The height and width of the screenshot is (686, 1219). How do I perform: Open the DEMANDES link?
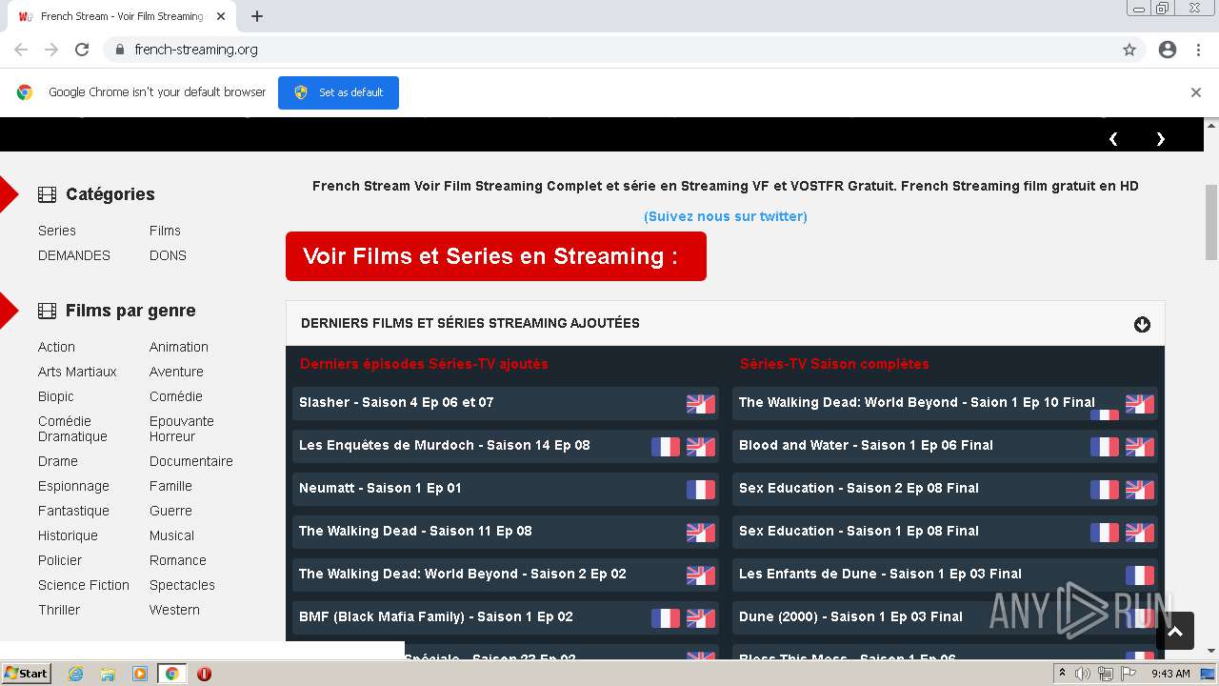(x=74, y=255)
